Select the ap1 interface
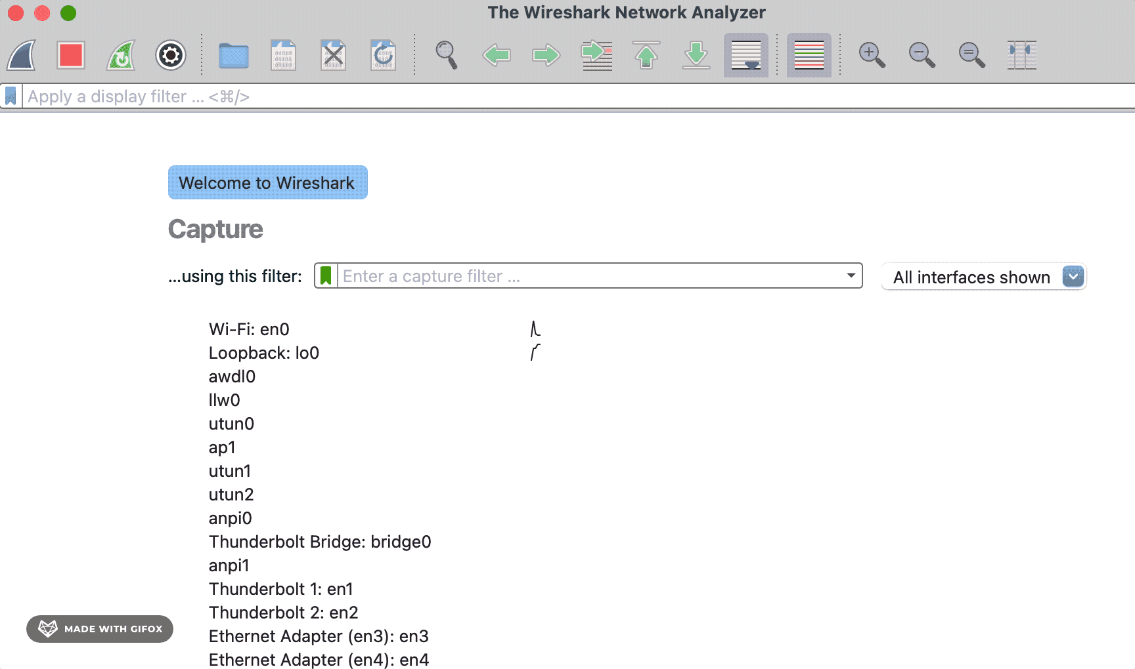Image resolution: width=1135 pixels, height=669 pixels. pos(222,447)
